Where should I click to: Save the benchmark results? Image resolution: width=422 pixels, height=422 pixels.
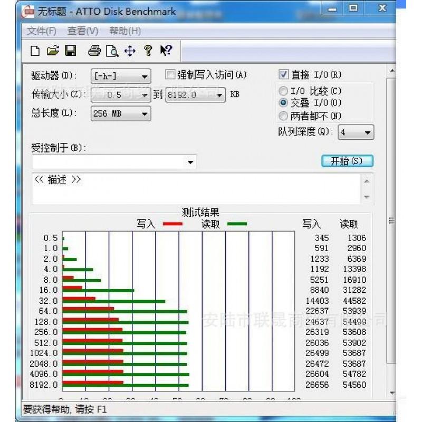point(71,51)
